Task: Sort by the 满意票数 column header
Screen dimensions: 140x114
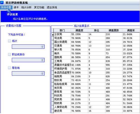Action: coord(113,30)
